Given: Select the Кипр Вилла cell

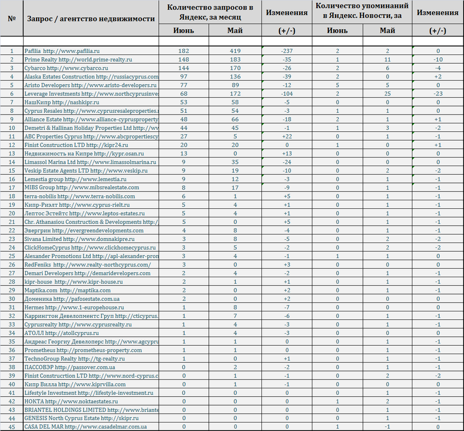Looking at the screenshot, I should coord(91,384).
